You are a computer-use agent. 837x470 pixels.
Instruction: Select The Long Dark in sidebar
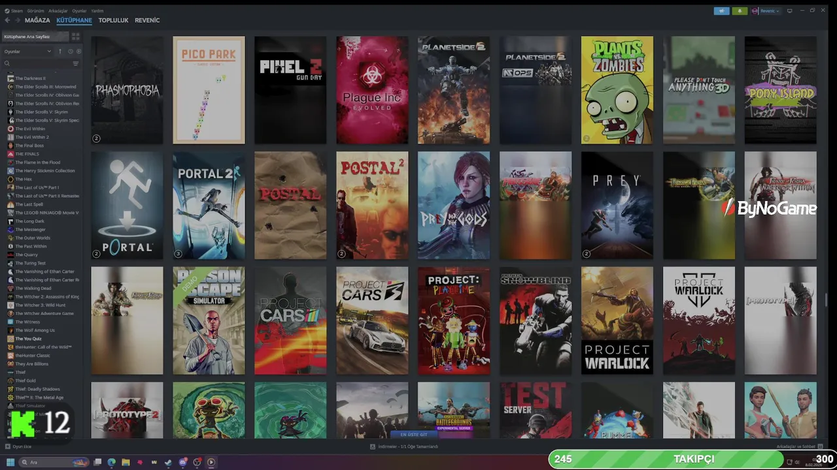[29, 221]
